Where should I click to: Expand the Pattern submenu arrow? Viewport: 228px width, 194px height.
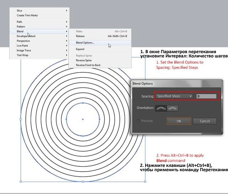(67, 26)
